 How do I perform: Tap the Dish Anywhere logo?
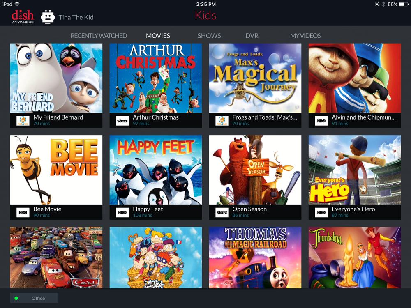coord(23,17)
